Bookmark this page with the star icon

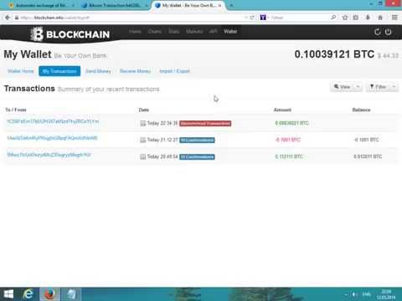pos(345,18)
